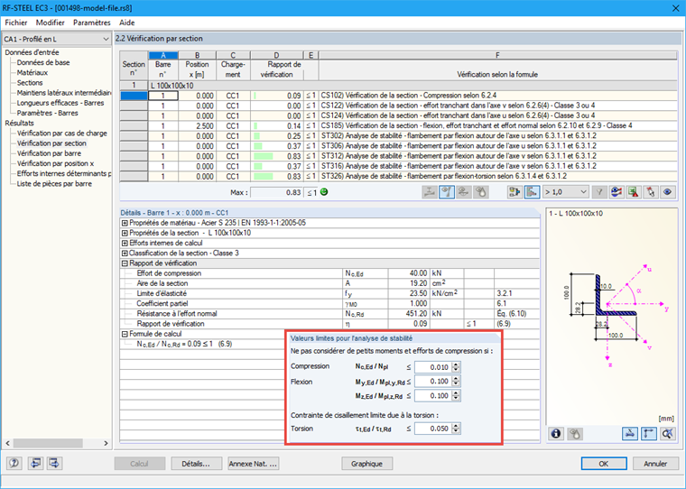Expand Efforts internes de calcul row
The height and width of the screenshot is (489, 686).
[125, 244]
